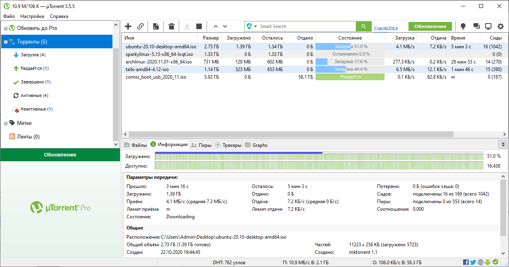Open the 'Файл' menu
The width and height of the screenshot is (509, 267).
pyautogui.click(x=9, y=16)
